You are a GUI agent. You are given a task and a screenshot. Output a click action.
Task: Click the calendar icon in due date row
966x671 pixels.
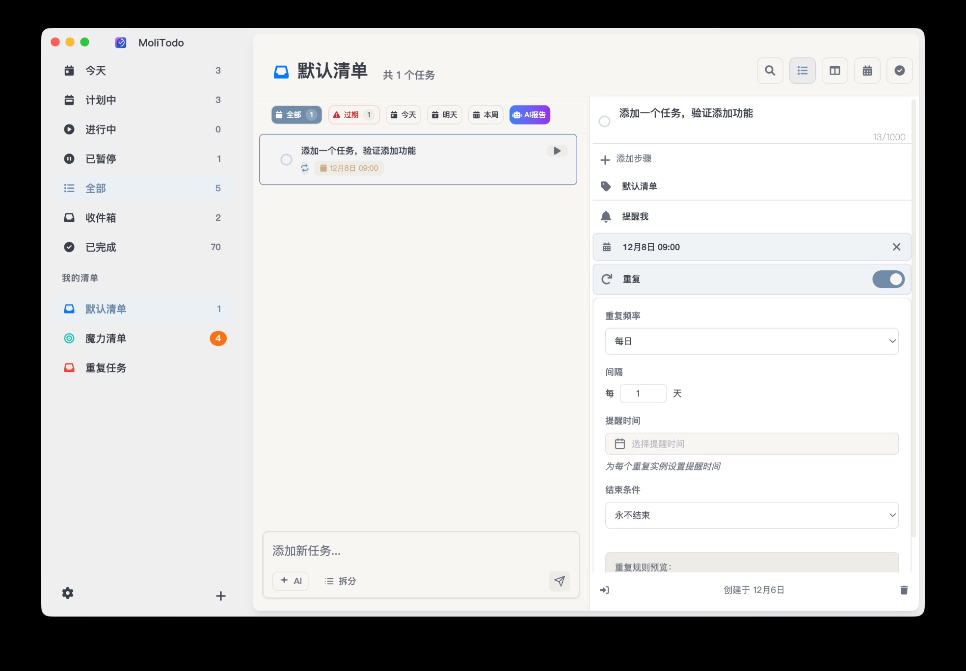coord(607,247)
